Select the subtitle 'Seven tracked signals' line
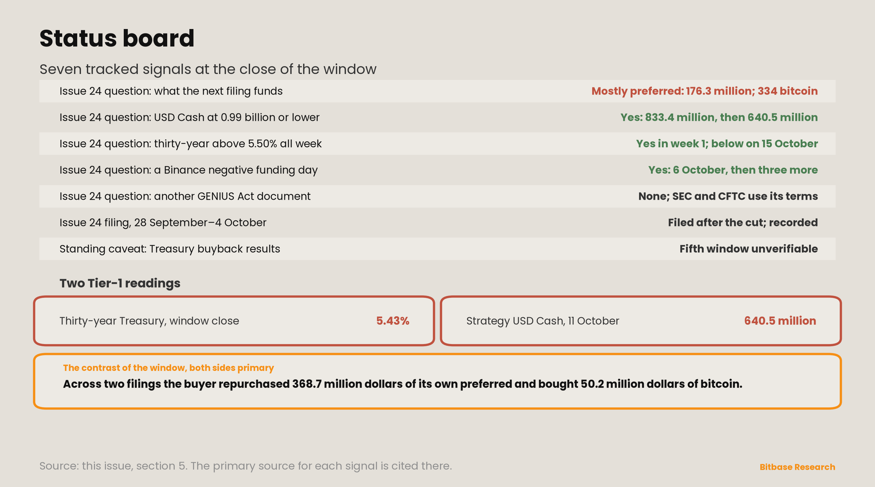Viewport: 875px width, 487px height. (x=208, y=69)
